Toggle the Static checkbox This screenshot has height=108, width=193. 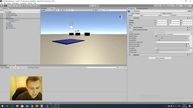(x=187, y=11)
